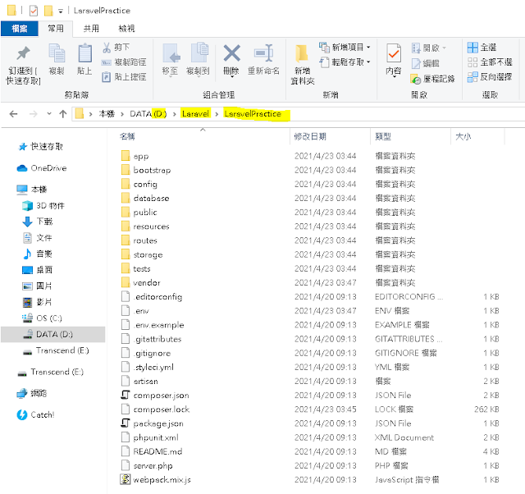The image size is (525, 494).
Task: Click the Back navigation arrow
Action: coord(13,114)
